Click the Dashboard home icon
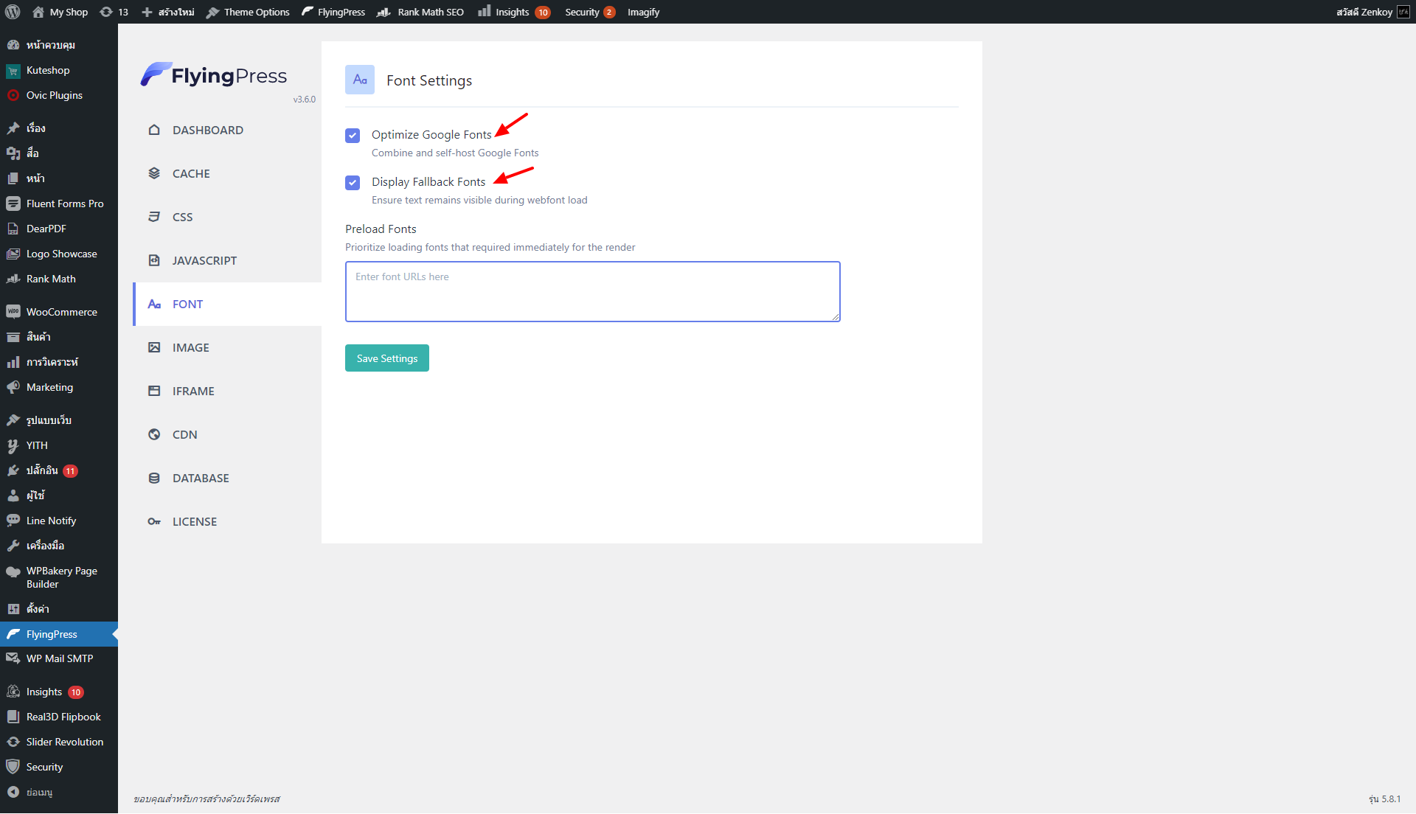The image size is (1416, 814). [x=154, y=130]
